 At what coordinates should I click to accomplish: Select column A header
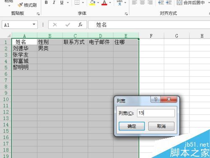tap(24, 36)
